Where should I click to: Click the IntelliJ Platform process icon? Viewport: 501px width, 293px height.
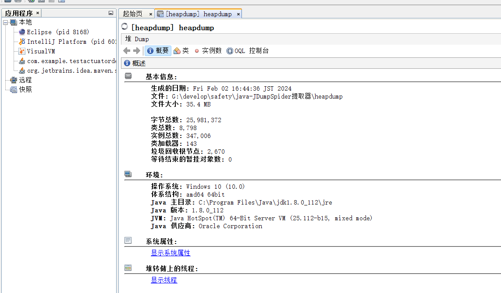(22, 42)
